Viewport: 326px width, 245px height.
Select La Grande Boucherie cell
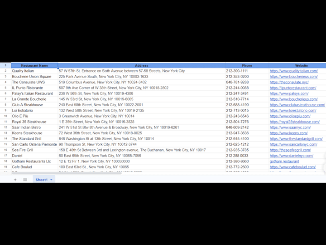pyautogui.click(x=34, y=99)
